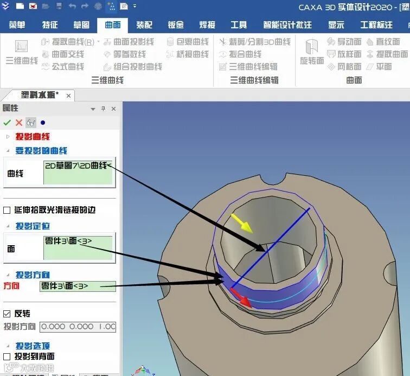
Task: Click the New file icon in quick toolbar
Action: [x=20, y=6]
